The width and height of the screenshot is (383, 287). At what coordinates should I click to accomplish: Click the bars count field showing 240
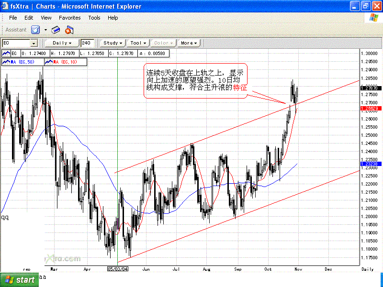(x=88, y=43)
